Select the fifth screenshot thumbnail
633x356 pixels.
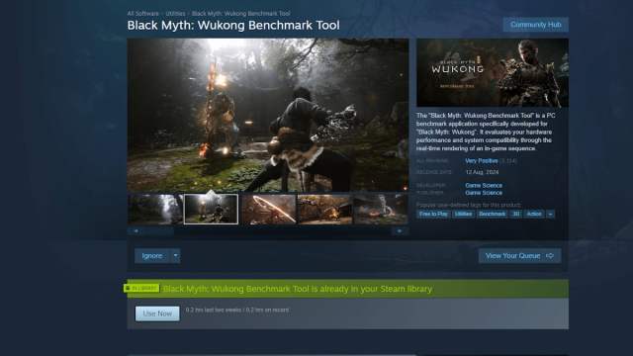click(x=381, y=209)
